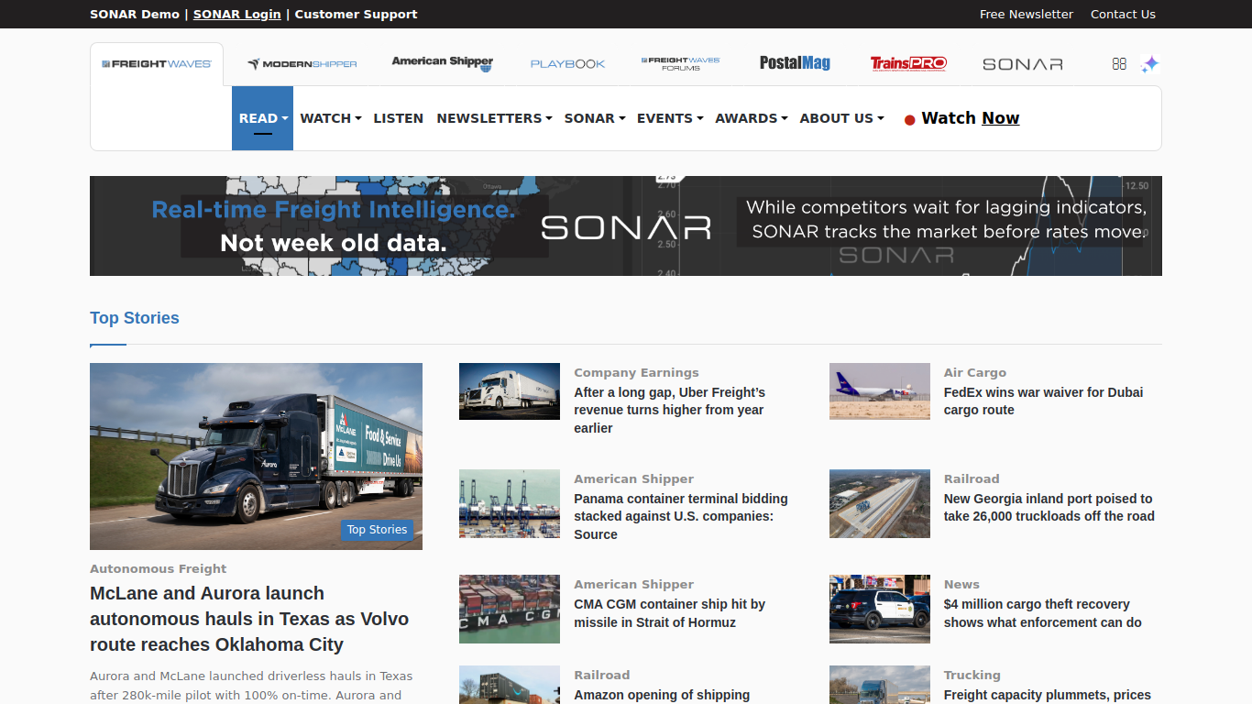Open the Amazon shipping container thumbnail

[510, 685]
